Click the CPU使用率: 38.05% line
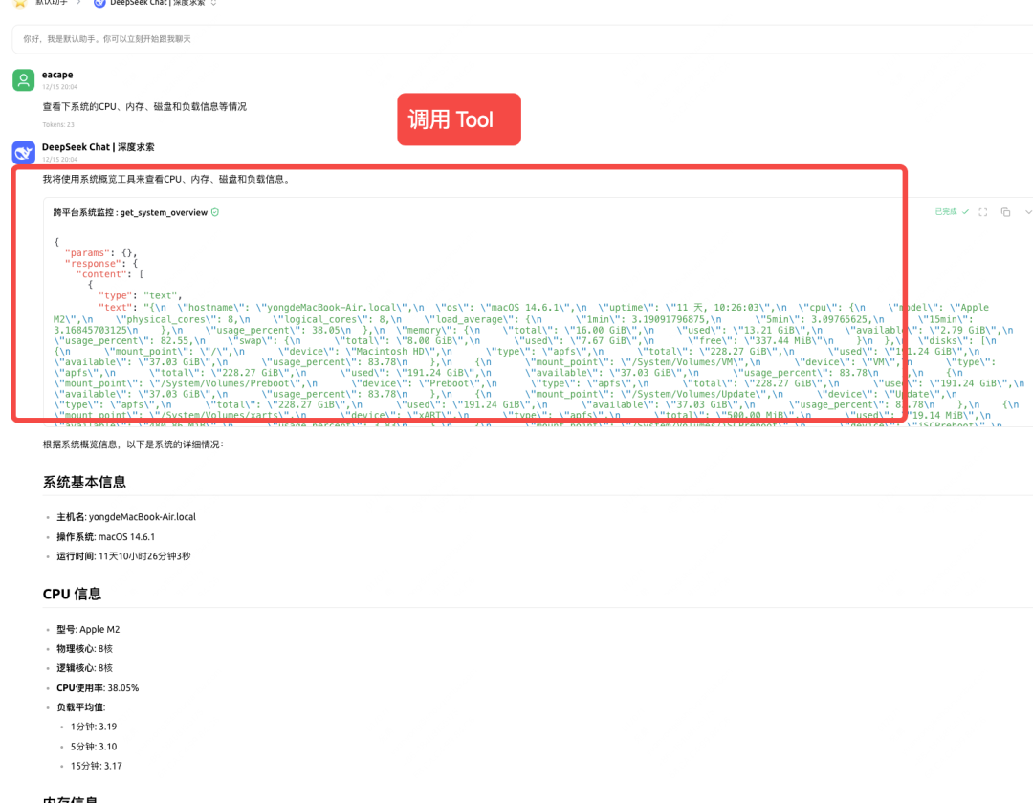Image resolution: width=1033 pixels, height=803 pixels. (98, 688)
